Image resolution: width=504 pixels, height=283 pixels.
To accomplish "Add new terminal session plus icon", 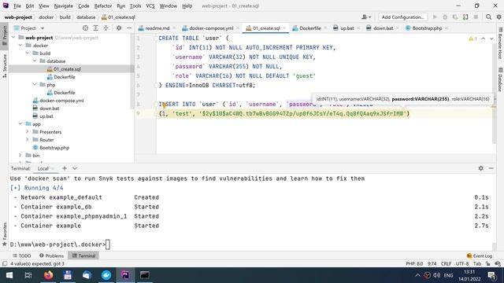I will (65, 168).
